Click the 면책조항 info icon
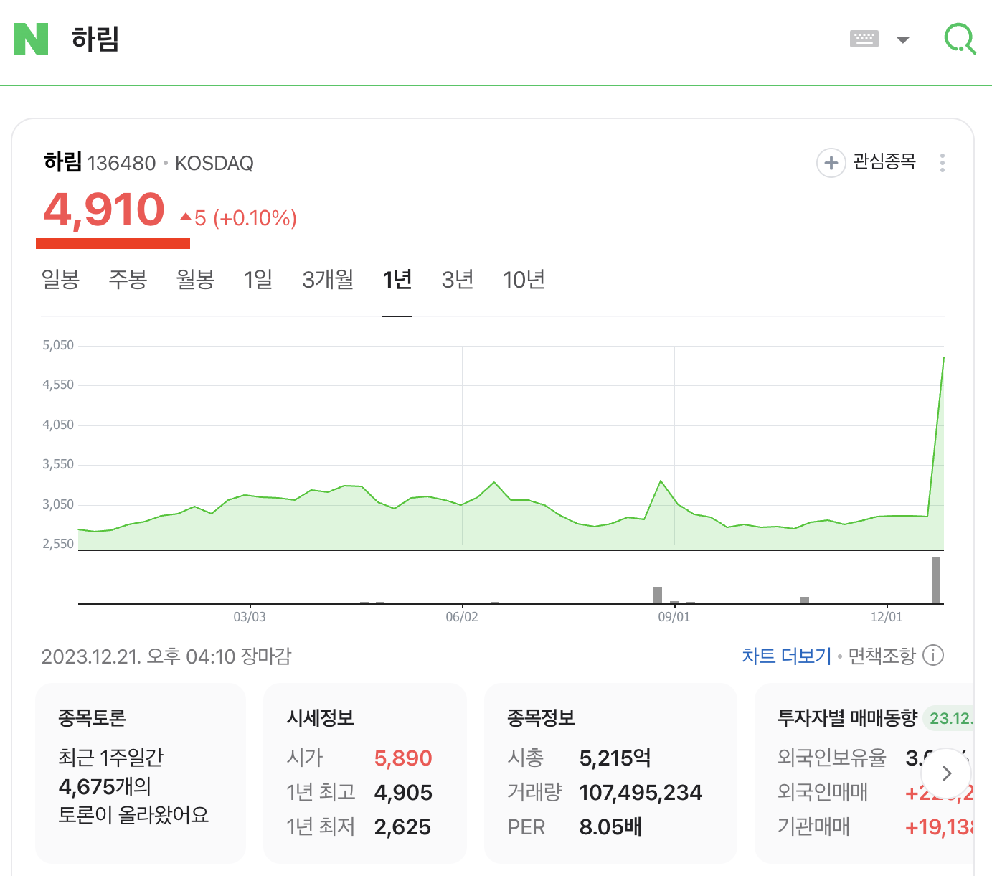 pyautogui.click(x=932, y=655)
